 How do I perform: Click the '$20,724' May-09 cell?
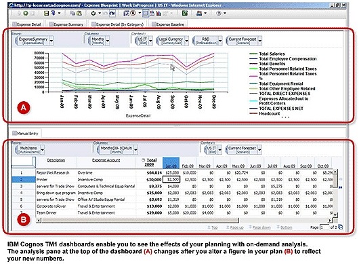pyautogui.click(x=241, y=172)
